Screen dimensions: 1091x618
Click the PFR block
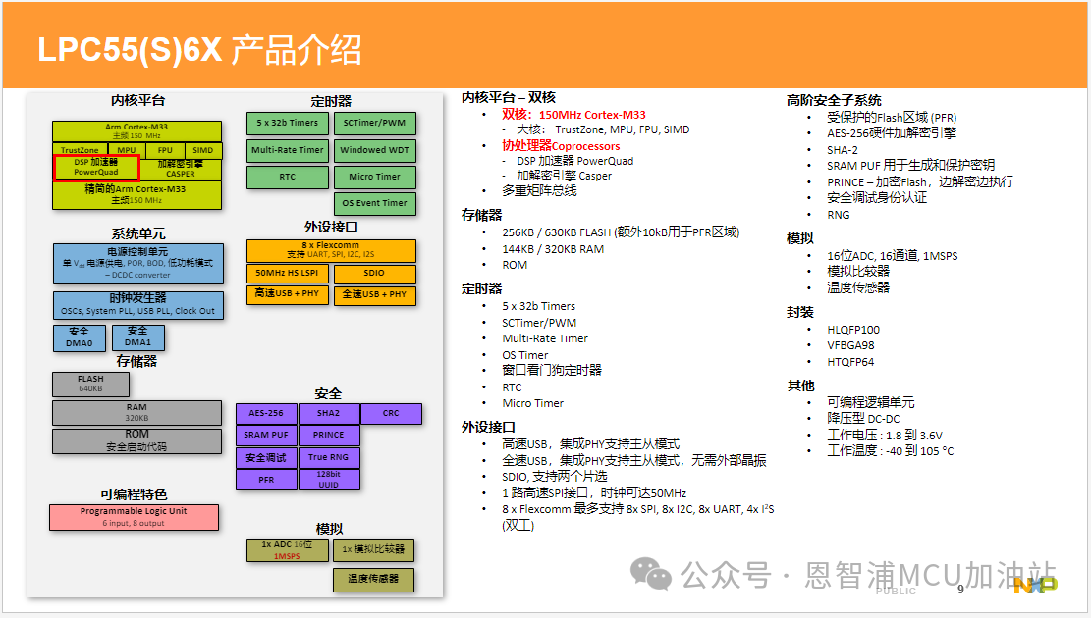pyautogui.click(x=266, y=480)
